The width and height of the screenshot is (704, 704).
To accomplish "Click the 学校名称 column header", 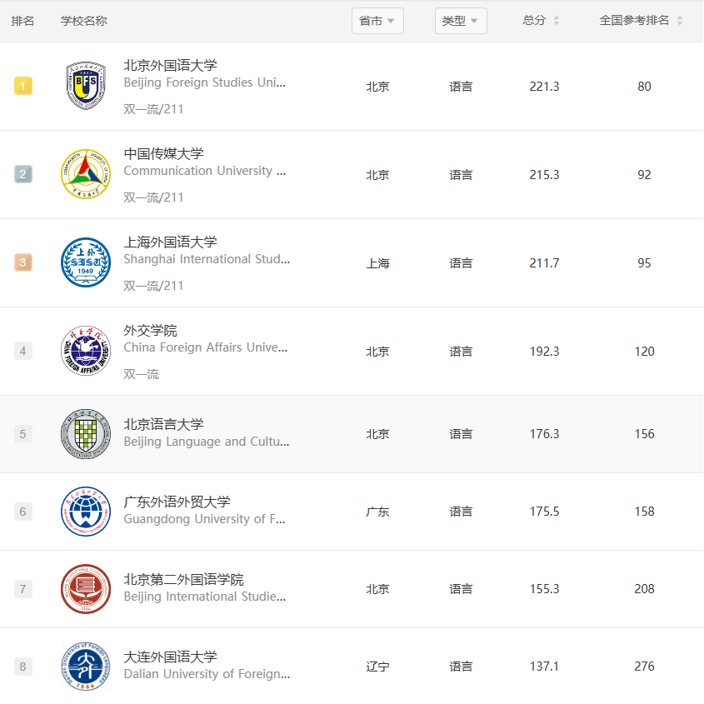I will [x=84, y=21].
